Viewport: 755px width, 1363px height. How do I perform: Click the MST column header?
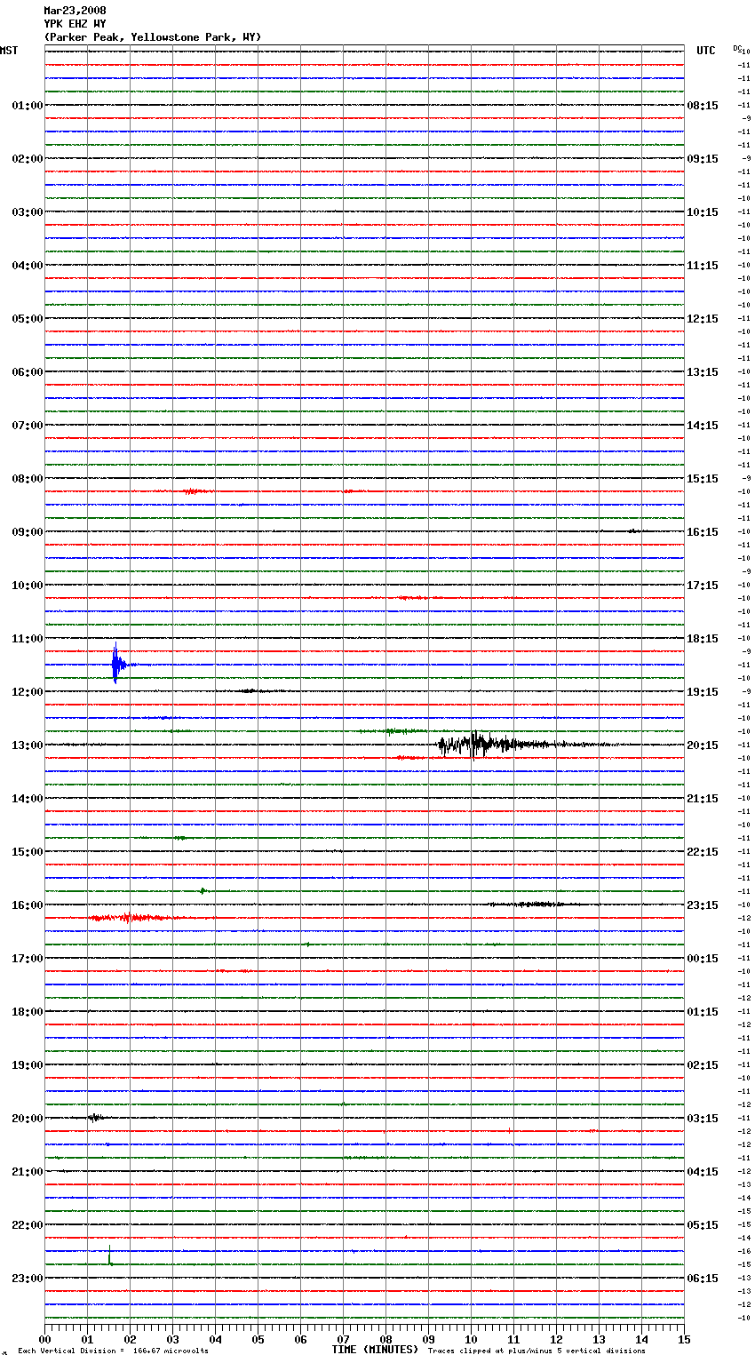(x=9, y=51)
